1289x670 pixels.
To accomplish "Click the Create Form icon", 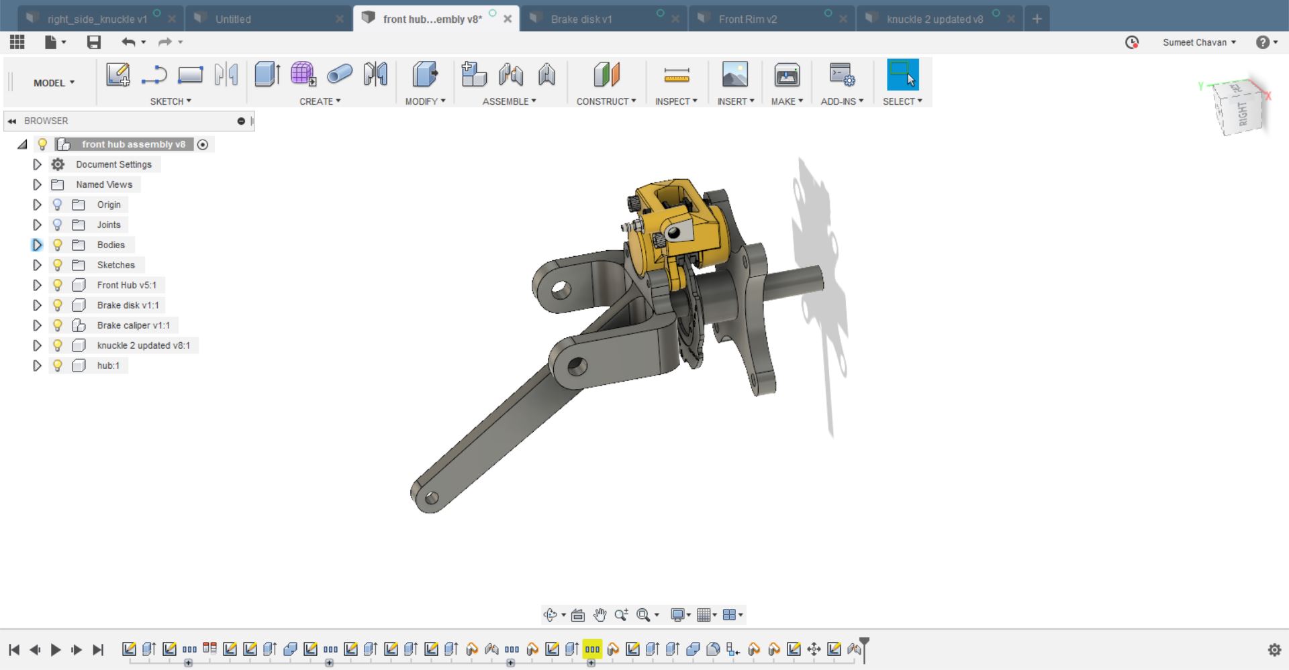I will pyautogui.click(x=303, y=74).
